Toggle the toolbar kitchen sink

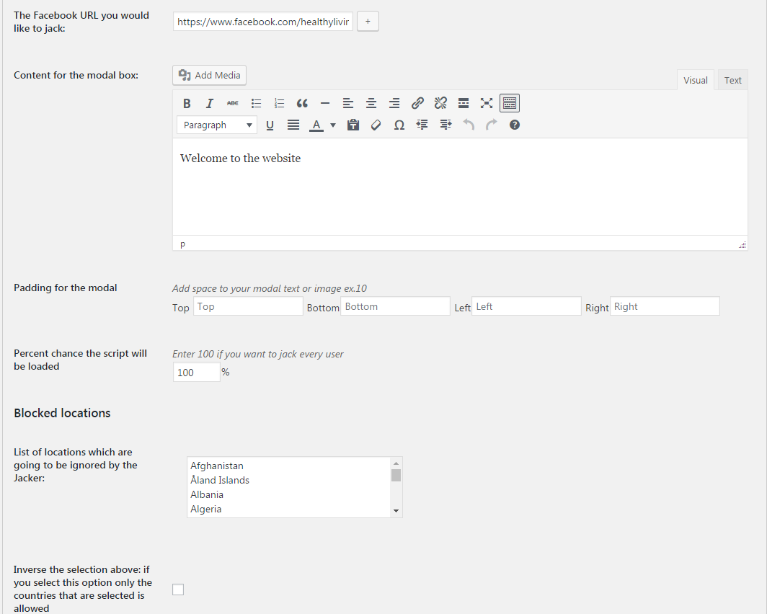click(x=509, y=103)
